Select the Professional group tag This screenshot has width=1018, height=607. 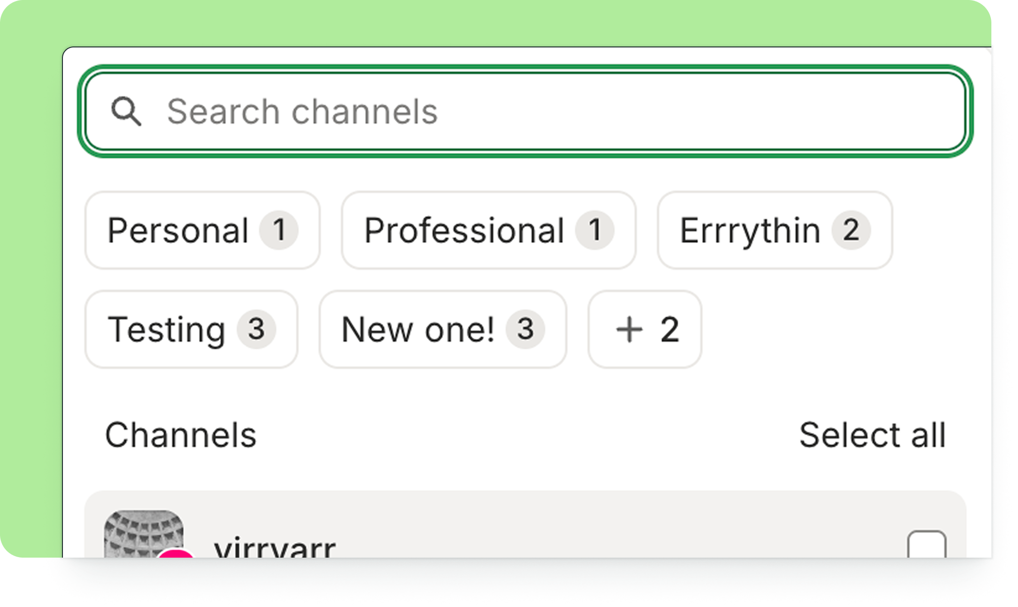click(488, 230)
